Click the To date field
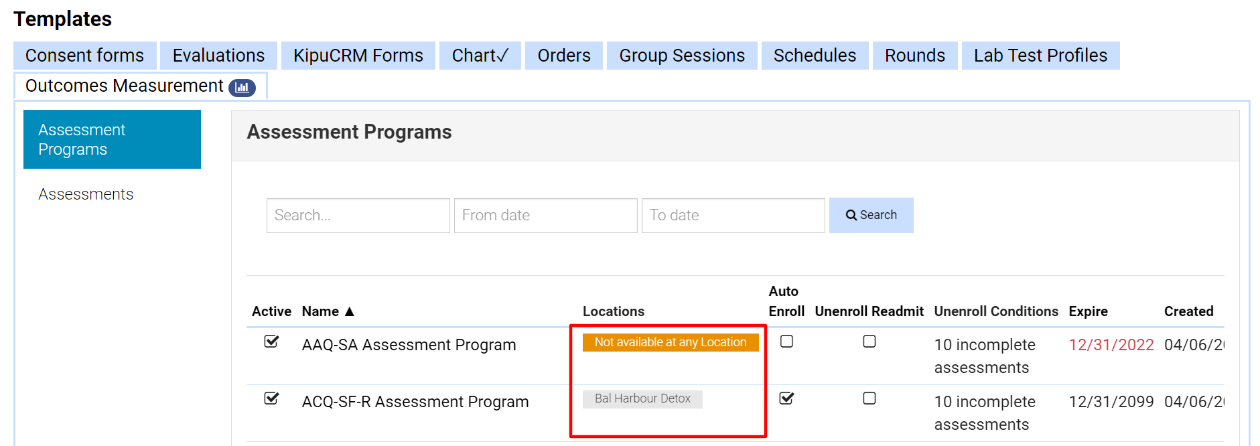Screen dimensions: 1260x446 coord(733,216)
